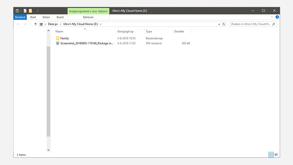This screenshot has height=165, width=293.
Task: Open the Customize Quick Access Toolbar dropdown
Action: coord(35,11)
